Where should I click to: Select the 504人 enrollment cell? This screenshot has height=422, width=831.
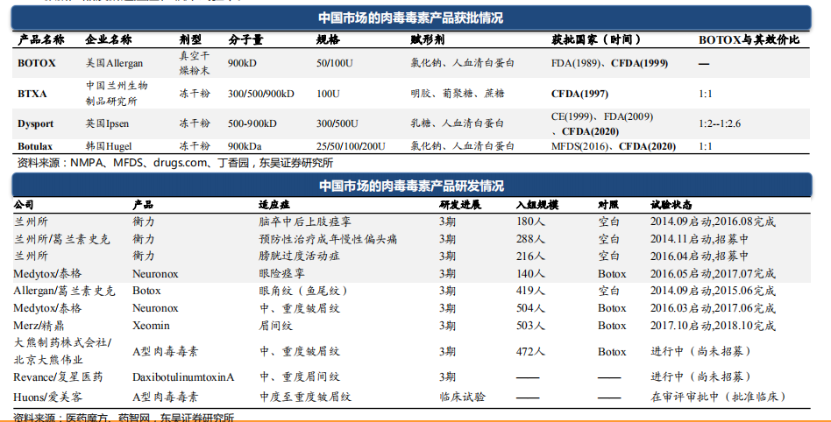coord(530,307)
